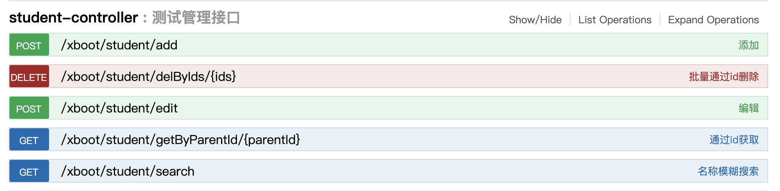Click the red DELETE method badge
The height and width of the screenshot is (191, 780).
[29, 77]
